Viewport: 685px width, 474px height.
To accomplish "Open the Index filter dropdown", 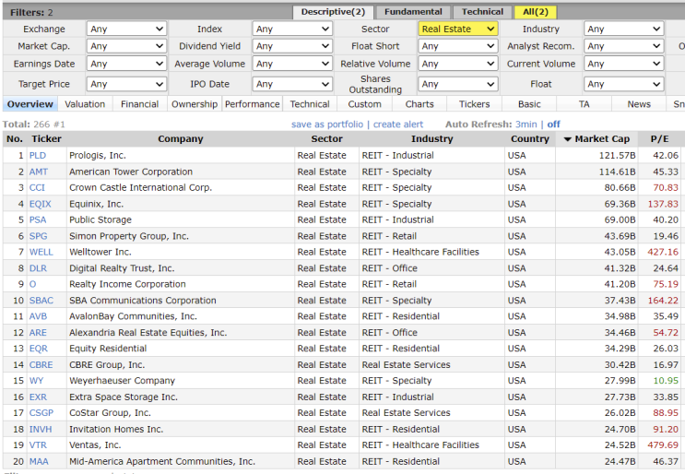I will pos(292,29).
